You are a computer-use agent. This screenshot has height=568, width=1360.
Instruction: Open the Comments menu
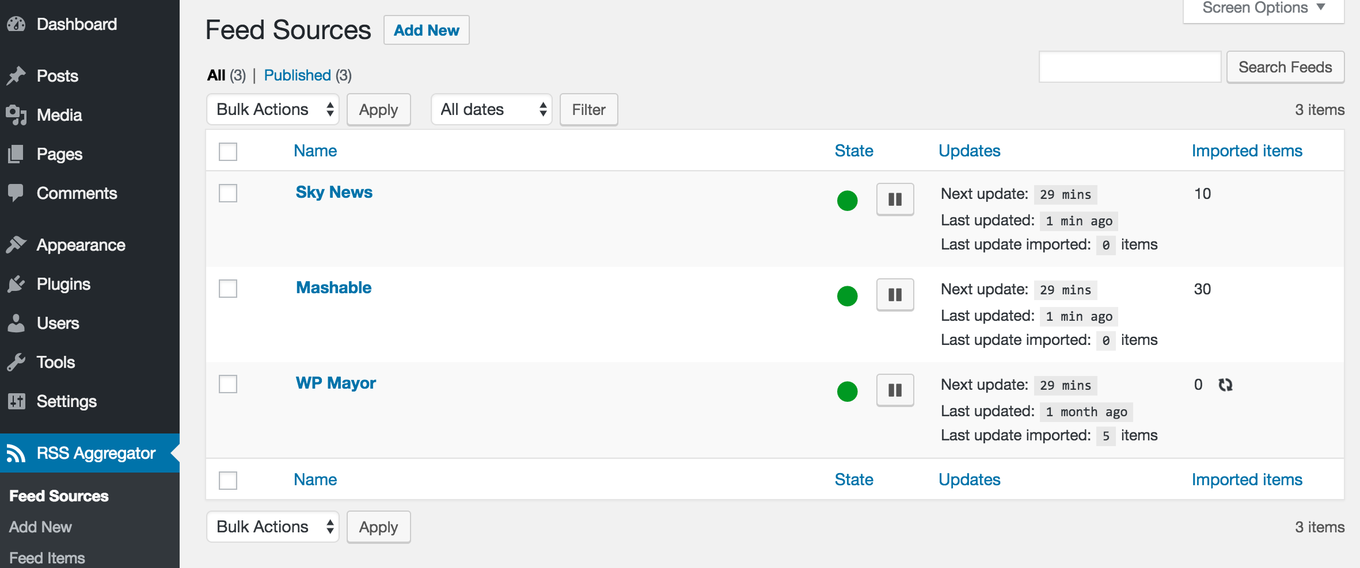[77, 193]
